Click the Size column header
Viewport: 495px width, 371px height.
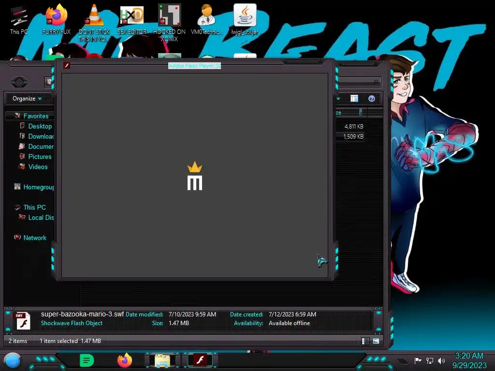click(x=347, y=113)
